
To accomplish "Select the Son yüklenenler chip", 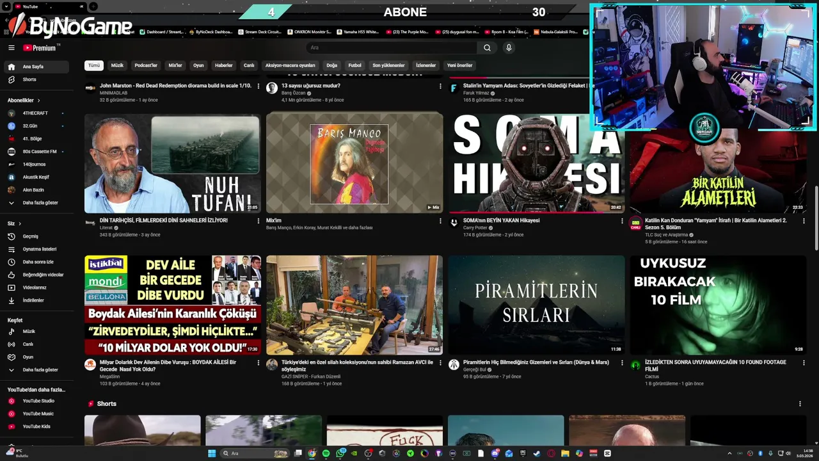I will pos(389,65).
